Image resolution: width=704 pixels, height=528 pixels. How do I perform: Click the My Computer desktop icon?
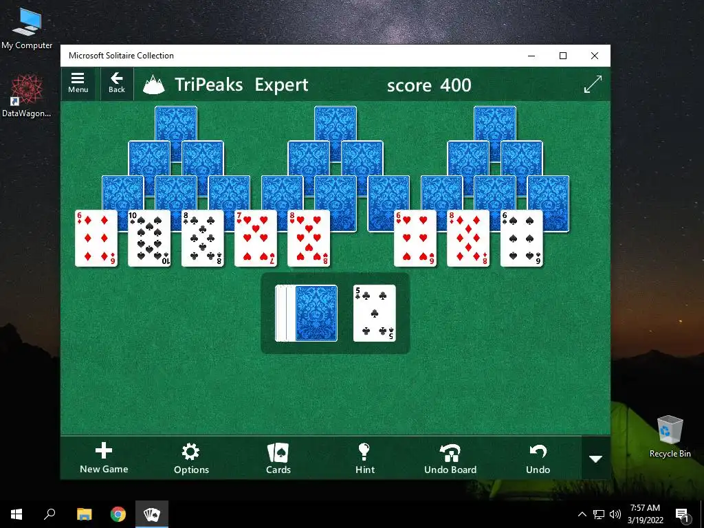[x=27, y=27]
